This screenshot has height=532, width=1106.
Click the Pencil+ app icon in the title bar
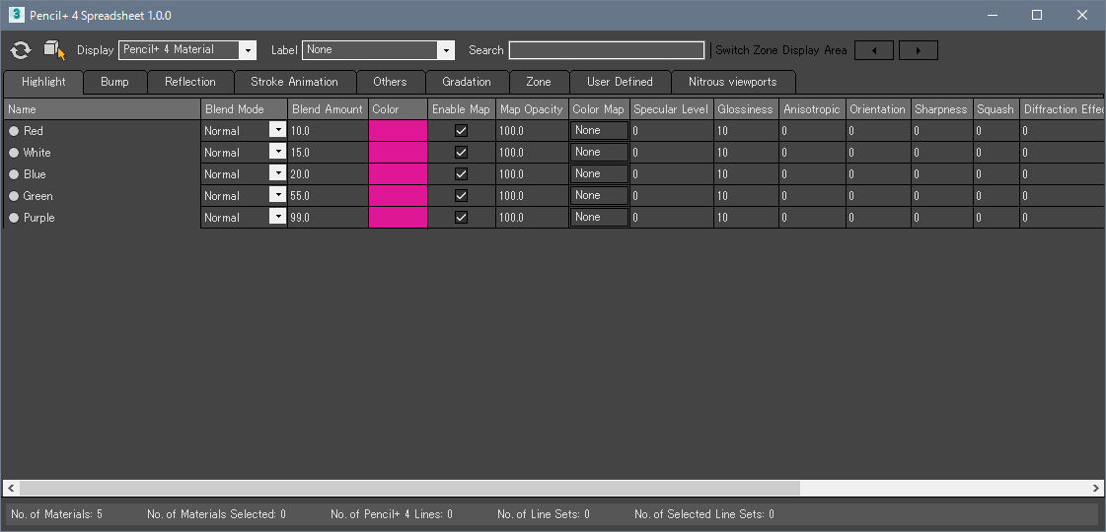click(x=15, y=15)
